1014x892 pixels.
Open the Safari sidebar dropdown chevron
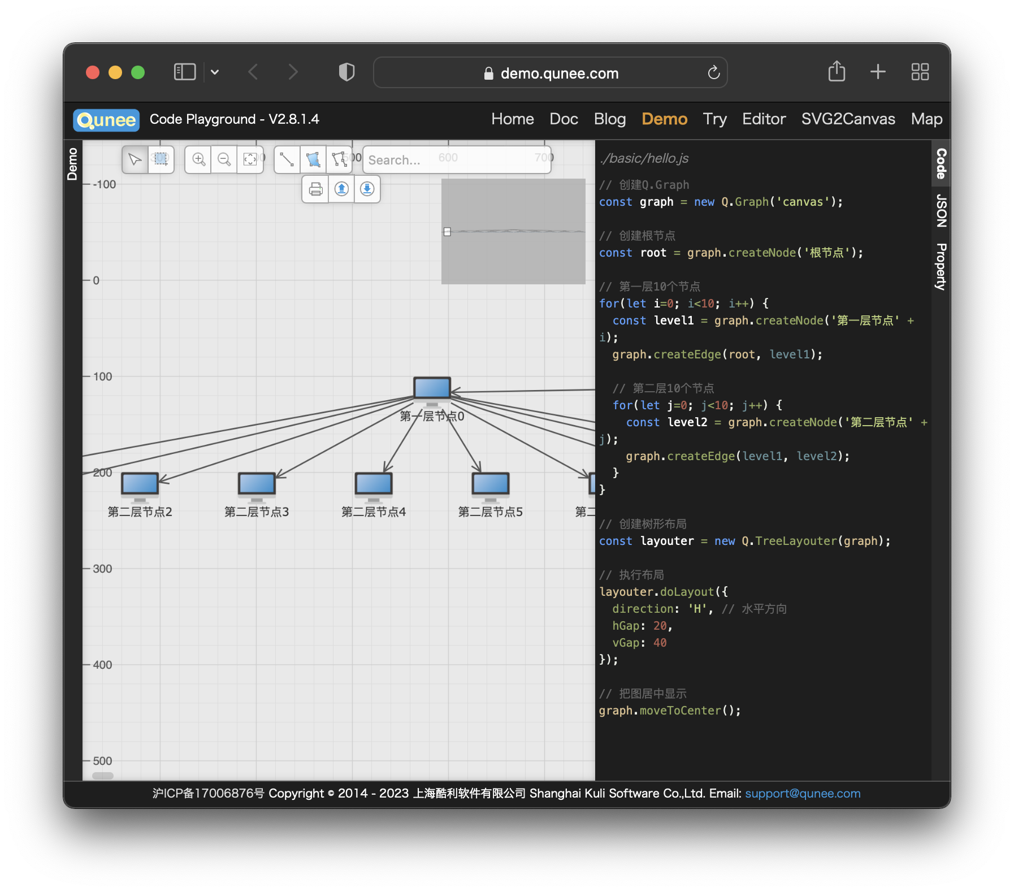click(215, 72)
